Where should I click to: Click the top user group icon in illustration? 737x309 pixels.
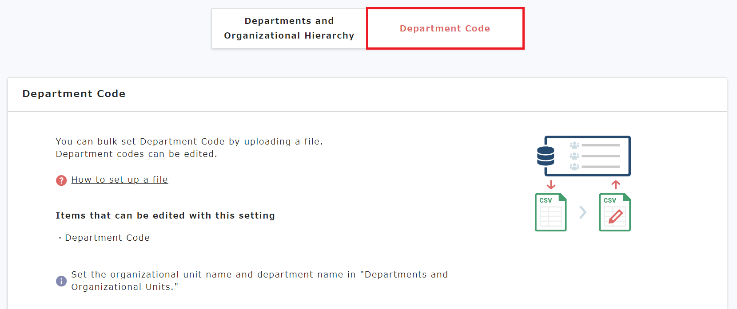574,145
